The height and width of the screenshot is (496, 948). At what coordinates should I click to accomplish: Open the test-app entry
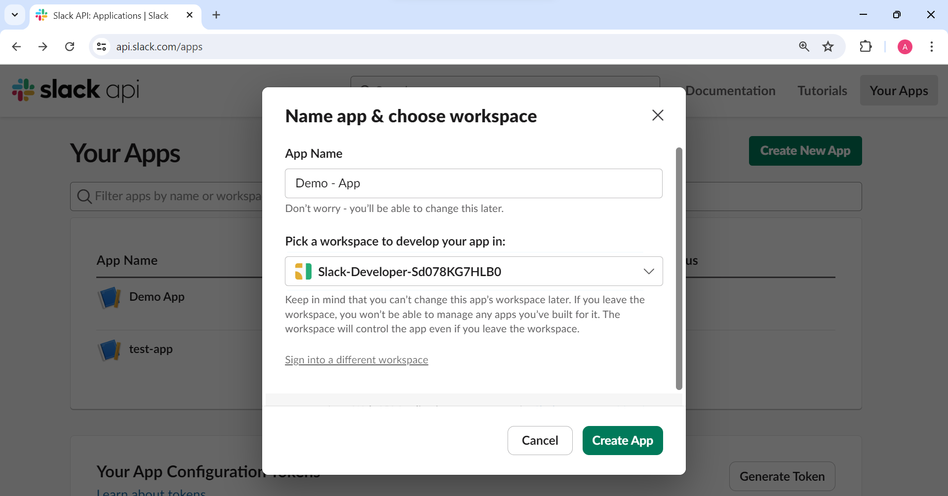(151, 349)
